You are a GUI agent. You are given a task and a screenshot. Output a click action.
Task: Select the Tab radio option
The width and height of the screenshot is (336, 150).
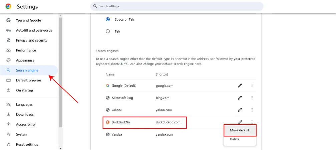[108, 31]
